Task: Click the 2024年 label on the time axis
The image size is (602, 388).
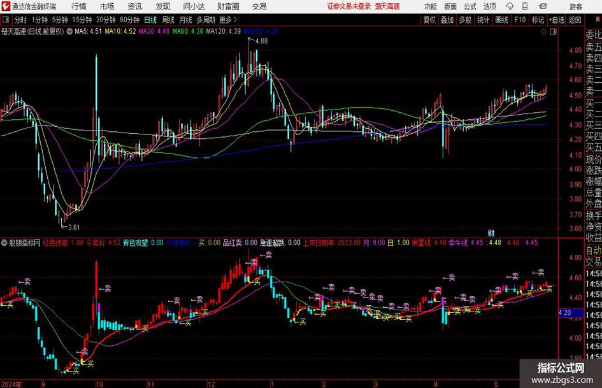Action: click(x=11, y=384)
